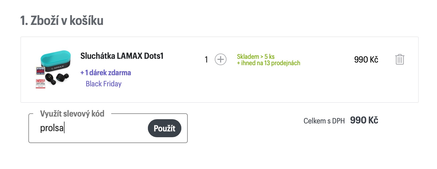This screenshot has width=437, height=169.
Task: Click the bold total 990 Kč
Action: (x=364, y=120)
